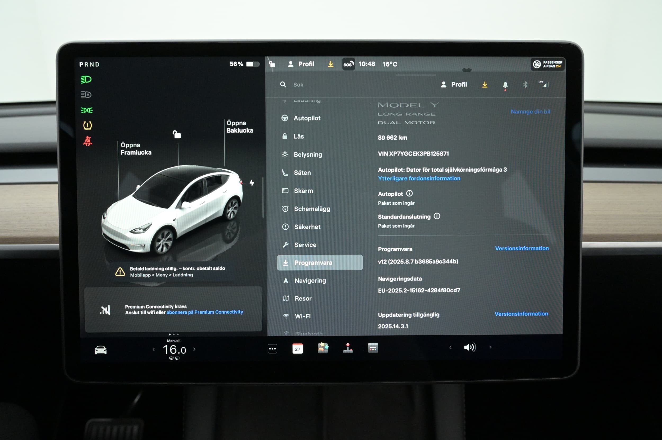Screen dimensions: 662x440
Task: Increase cabin temperature with right chevron
Action: tap(194, 349)
